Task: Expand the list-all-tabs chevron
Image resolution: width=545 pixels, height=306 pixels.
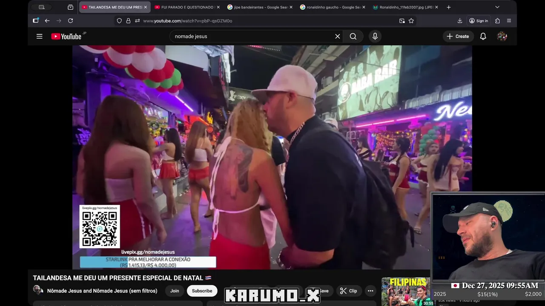Action: click(497, 7)
